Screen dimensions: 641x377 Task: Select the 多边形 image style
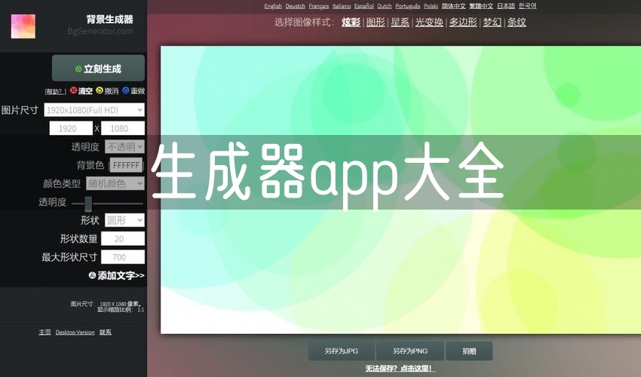463,22
